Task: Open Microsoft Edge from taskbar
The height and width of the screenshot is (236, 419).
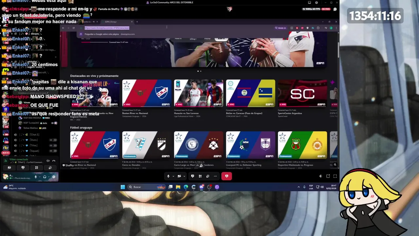Action: [186, 187]
